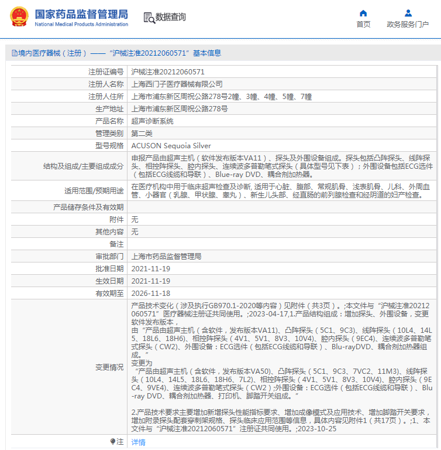Viewport: 441px width, 450px height.
Task: Click the 注册人名称 label
Action: pos(106,84)
